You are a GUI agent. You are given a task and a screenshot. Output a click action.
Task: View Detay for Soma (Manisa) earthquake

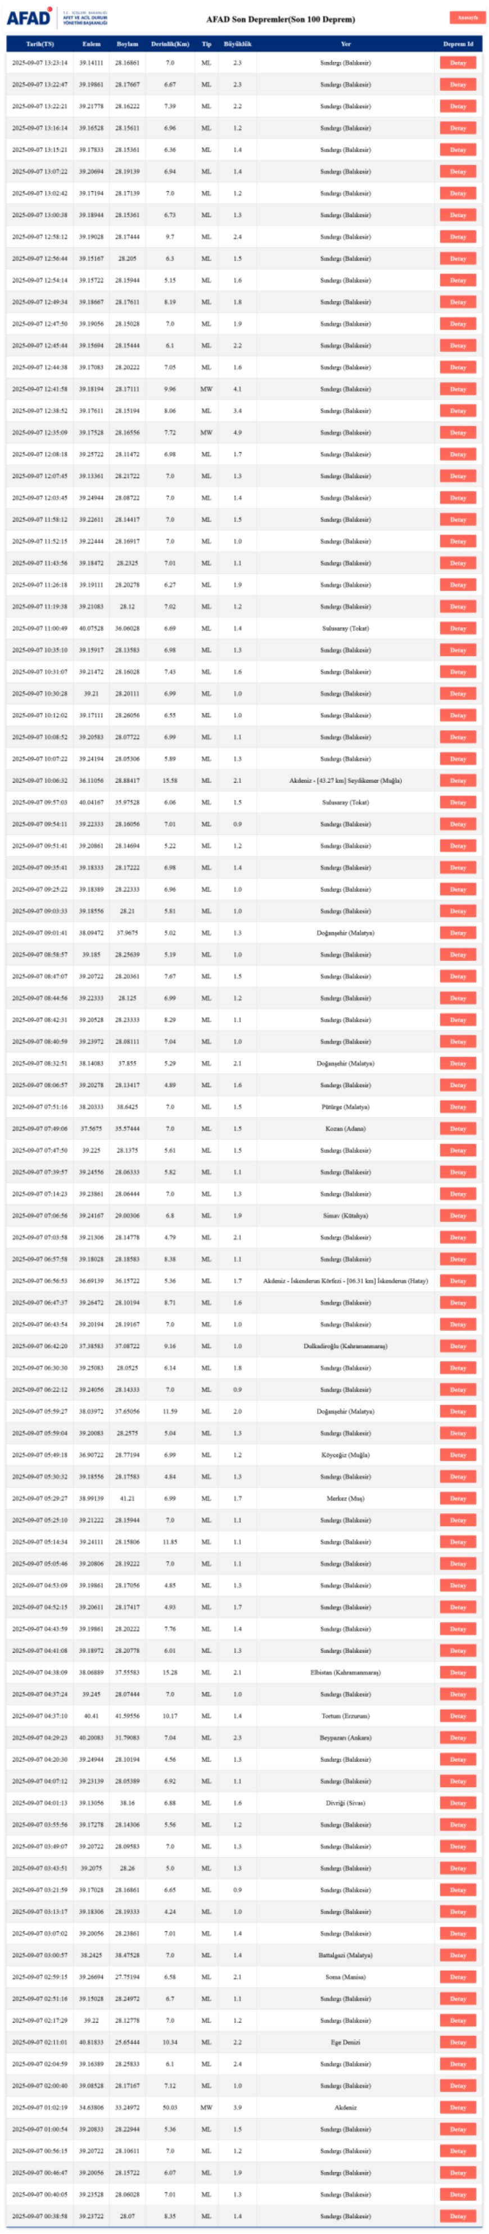click(458, 1977)
